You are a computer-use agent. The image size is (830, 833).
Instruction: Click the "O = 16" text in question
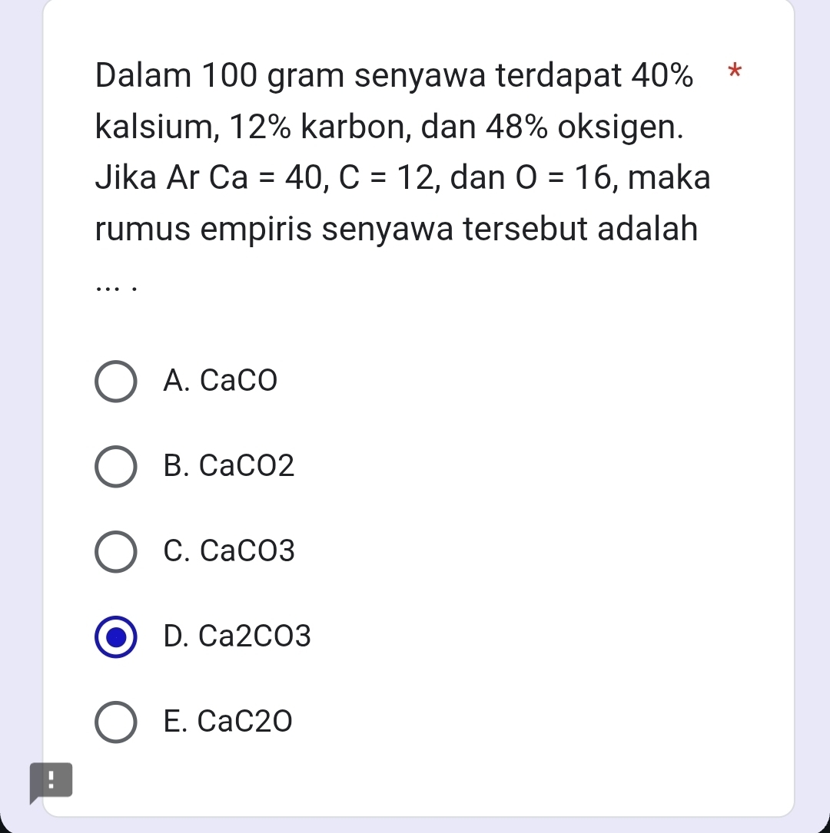click(x=565, y=178)
